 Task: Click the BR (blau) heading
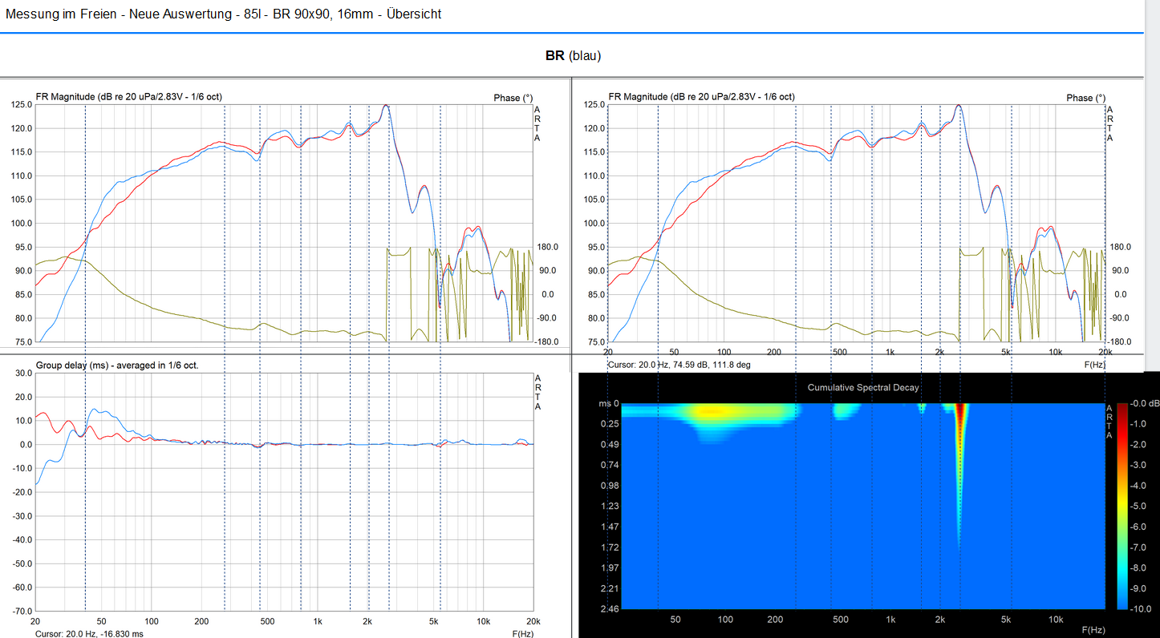pos(573,55)
